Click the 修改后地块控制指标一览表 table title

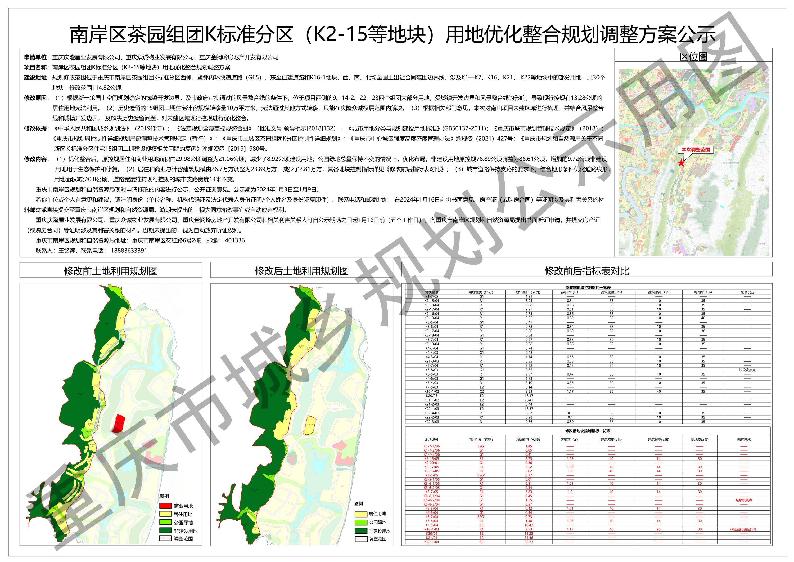pos(588,431)
